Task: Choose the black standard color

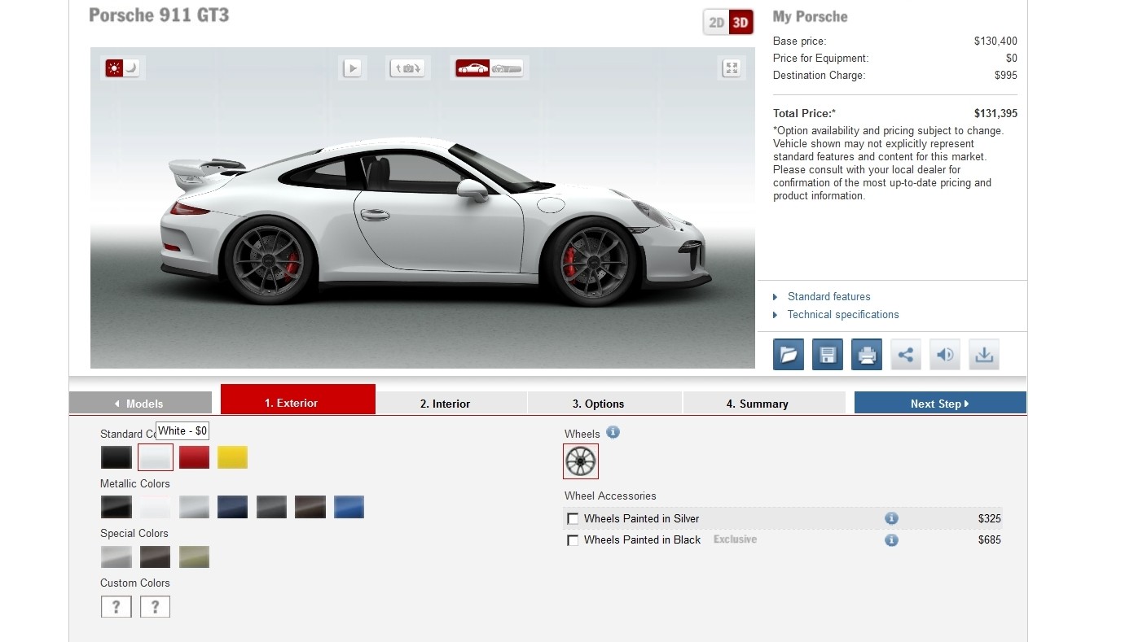Action: click(x=116, y=457)
